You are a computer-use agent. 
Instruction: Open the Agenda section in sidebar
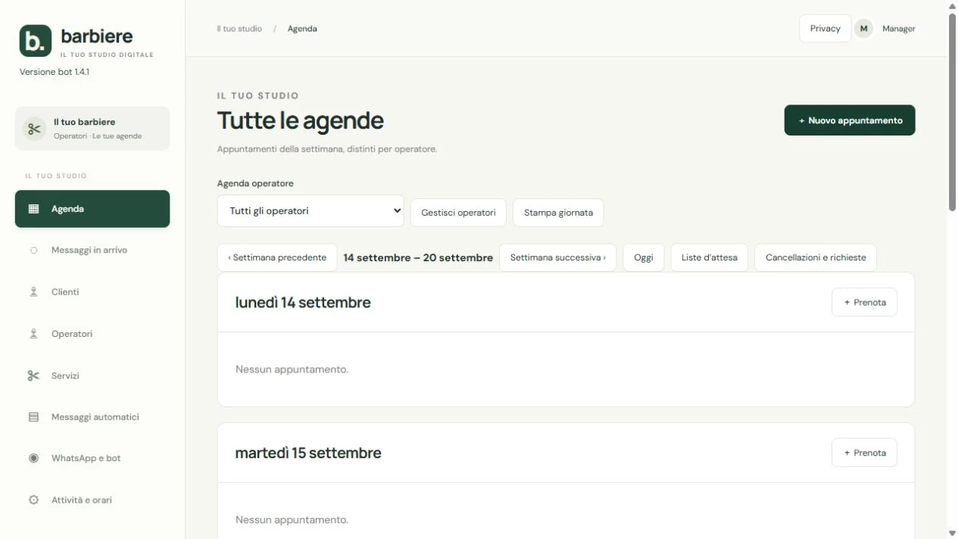[92, 209]
